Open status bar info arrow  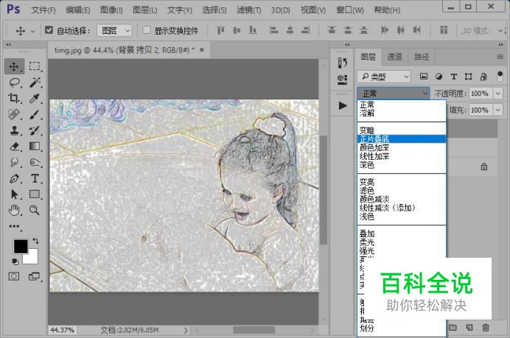coord(186,330)
